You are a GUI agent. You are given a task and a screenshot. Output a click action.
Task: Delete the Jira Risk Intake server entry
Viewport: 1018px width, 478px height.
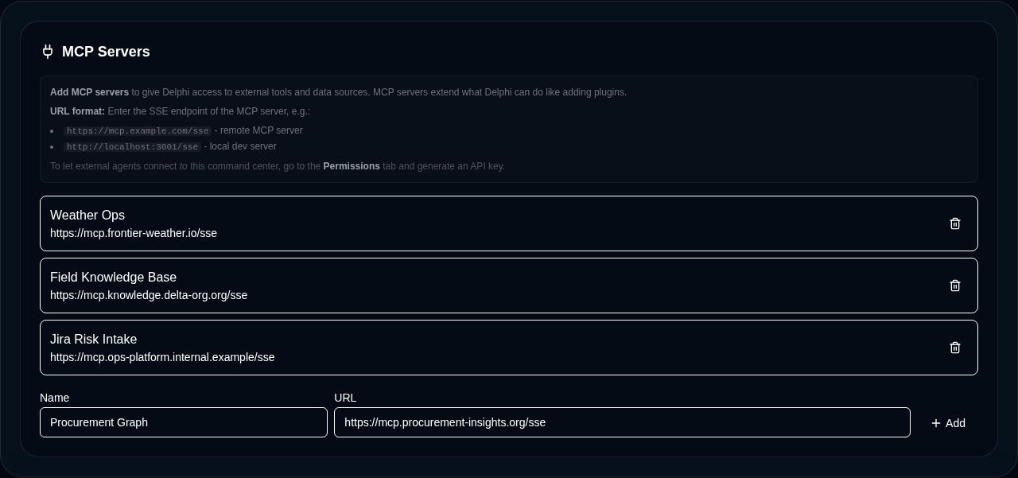(x=955, y=348)
